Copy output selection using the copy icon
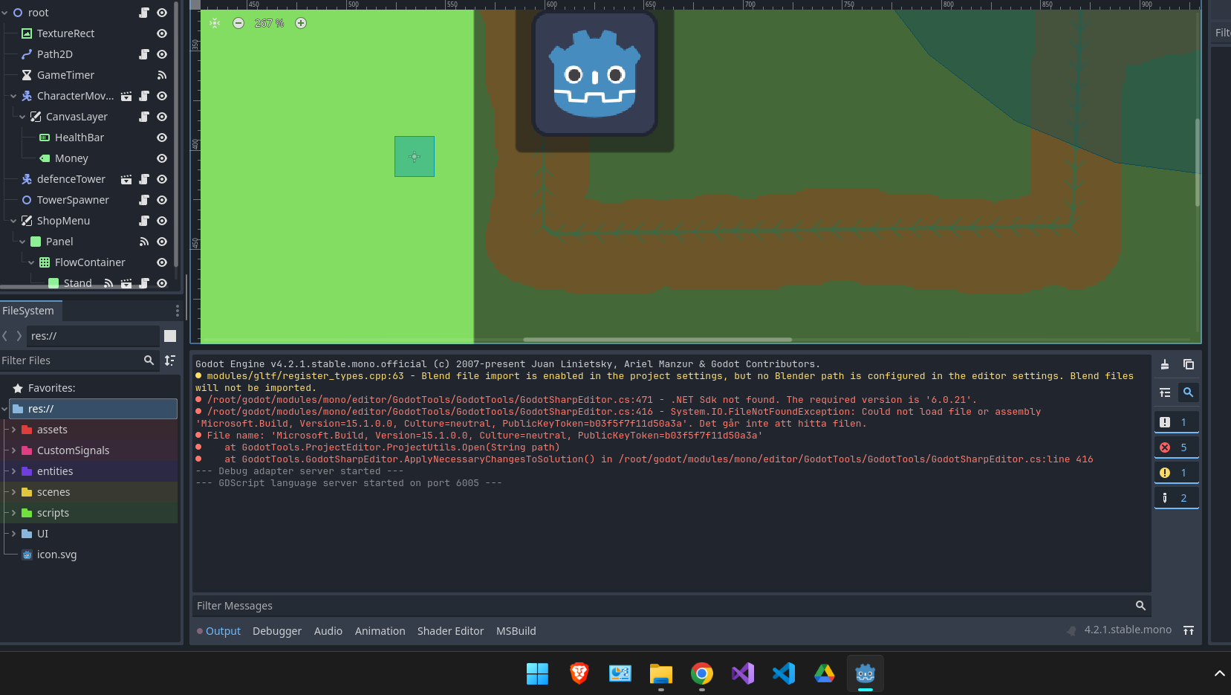This screenshot has height=695, width=1231. 1189,364
